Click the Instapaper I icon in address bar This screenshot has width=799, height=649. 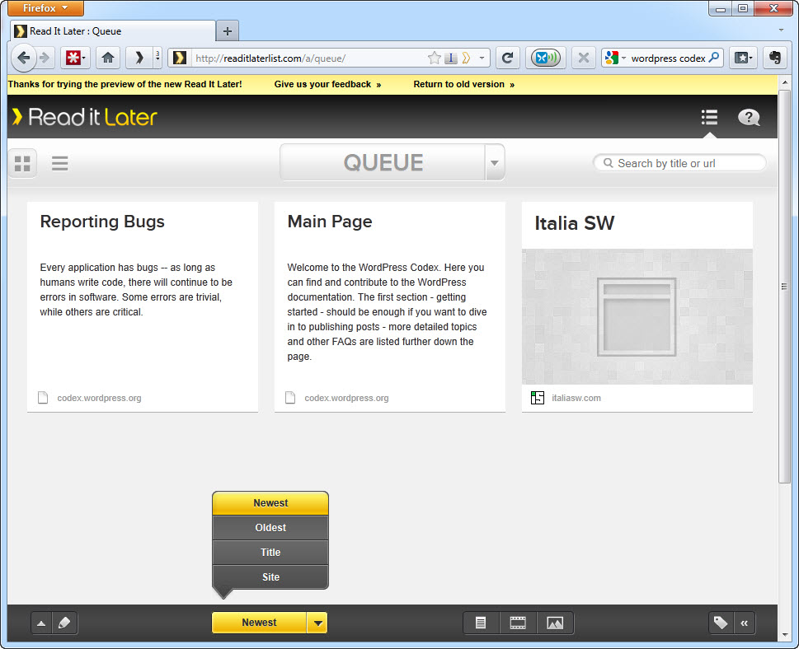451,58
